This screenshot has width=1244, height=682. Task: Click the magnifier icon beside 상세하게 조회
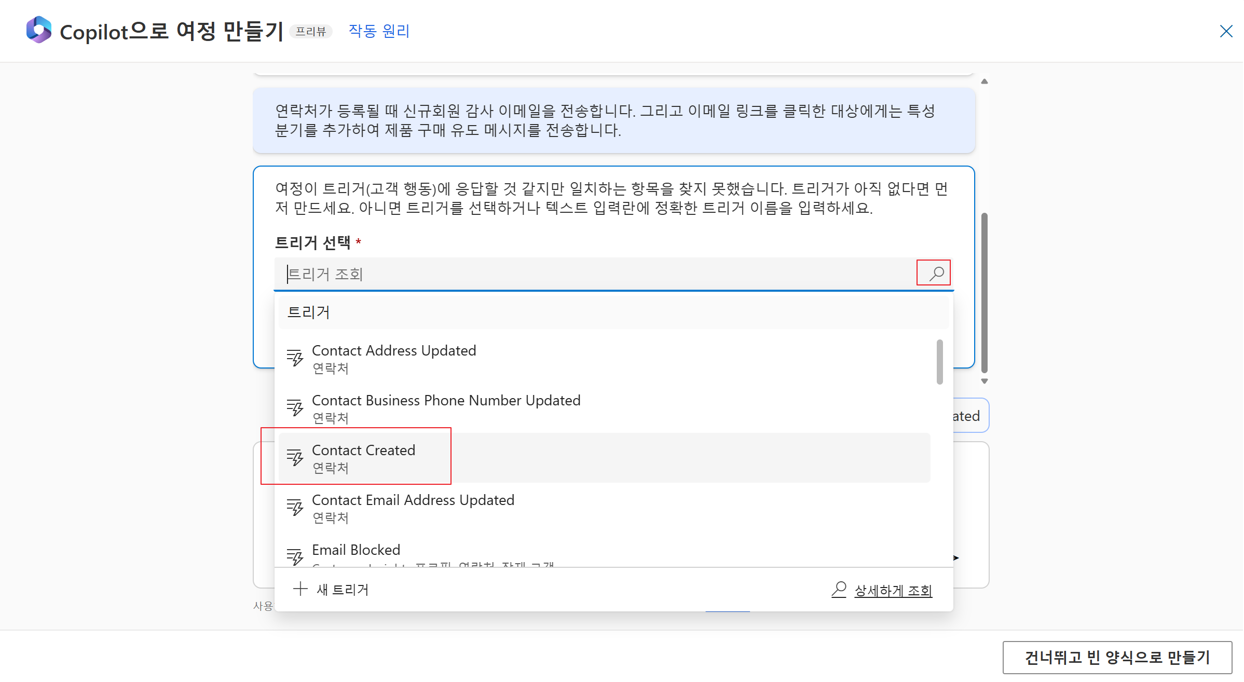839,590
